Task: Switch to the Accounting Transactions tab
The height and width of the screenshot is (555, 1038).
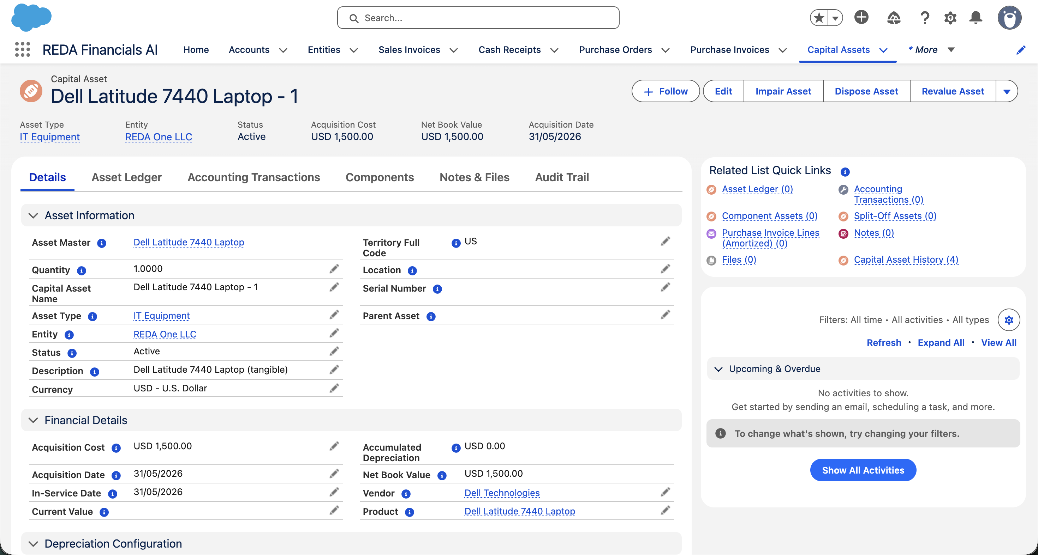Action: pos(253,177)
